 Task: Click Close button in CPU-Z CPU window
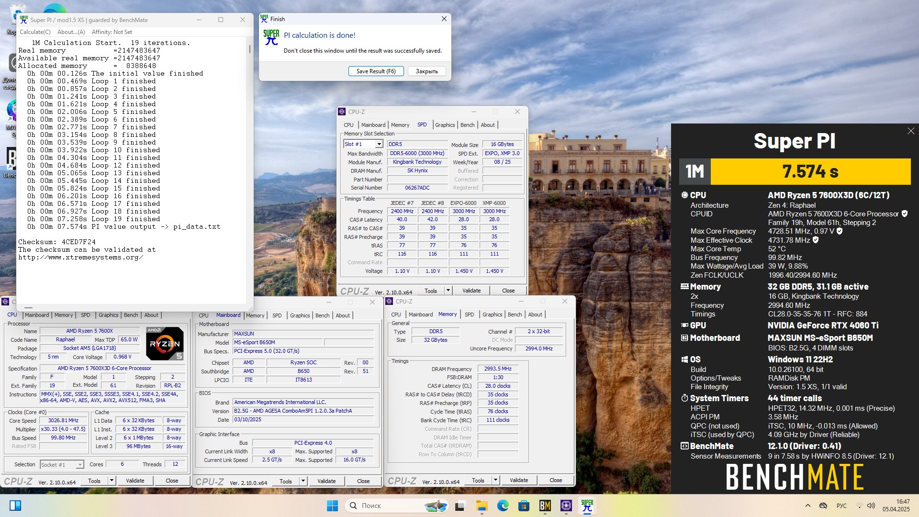click(172, 481)
